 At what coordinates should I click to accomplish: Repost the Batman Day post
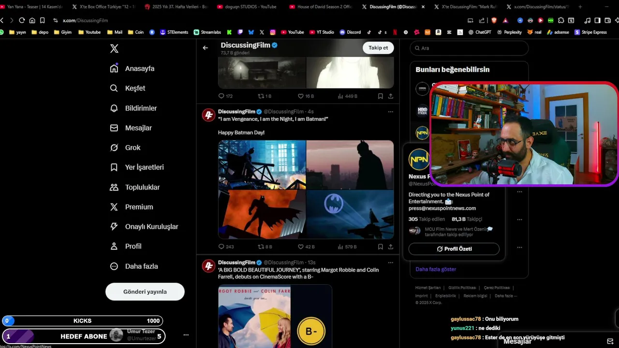(261, 246)
